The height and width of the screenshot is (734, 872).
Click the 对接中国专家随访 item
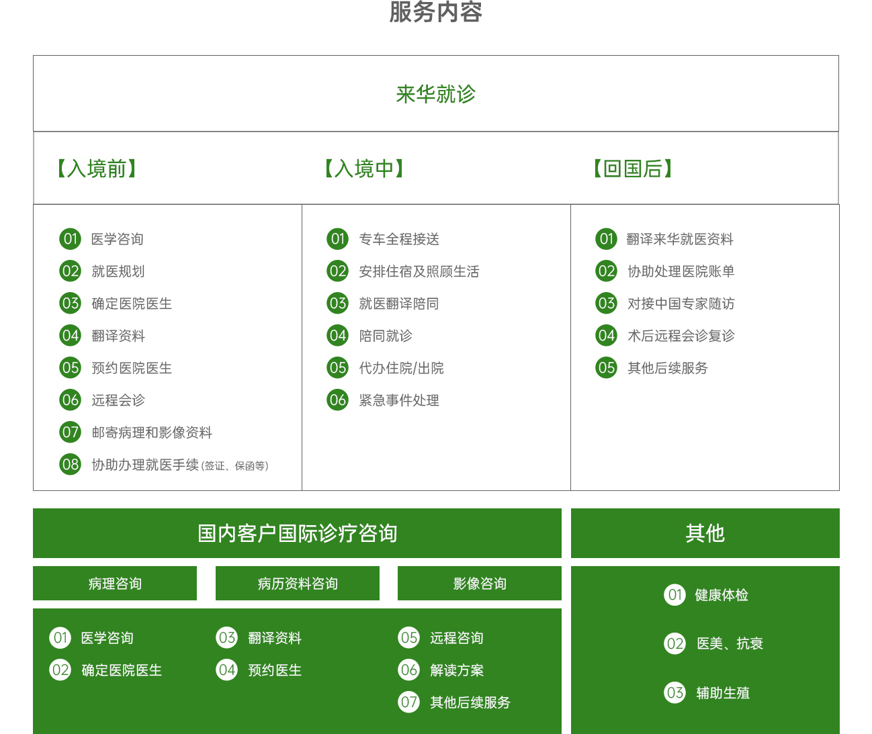[x=681, y=304]
